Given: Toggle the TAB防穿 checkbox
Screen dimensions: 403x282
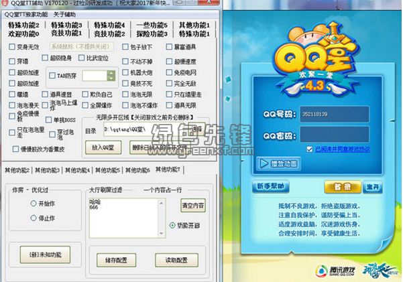Looking at the screenshot, I should pos(52,76).
